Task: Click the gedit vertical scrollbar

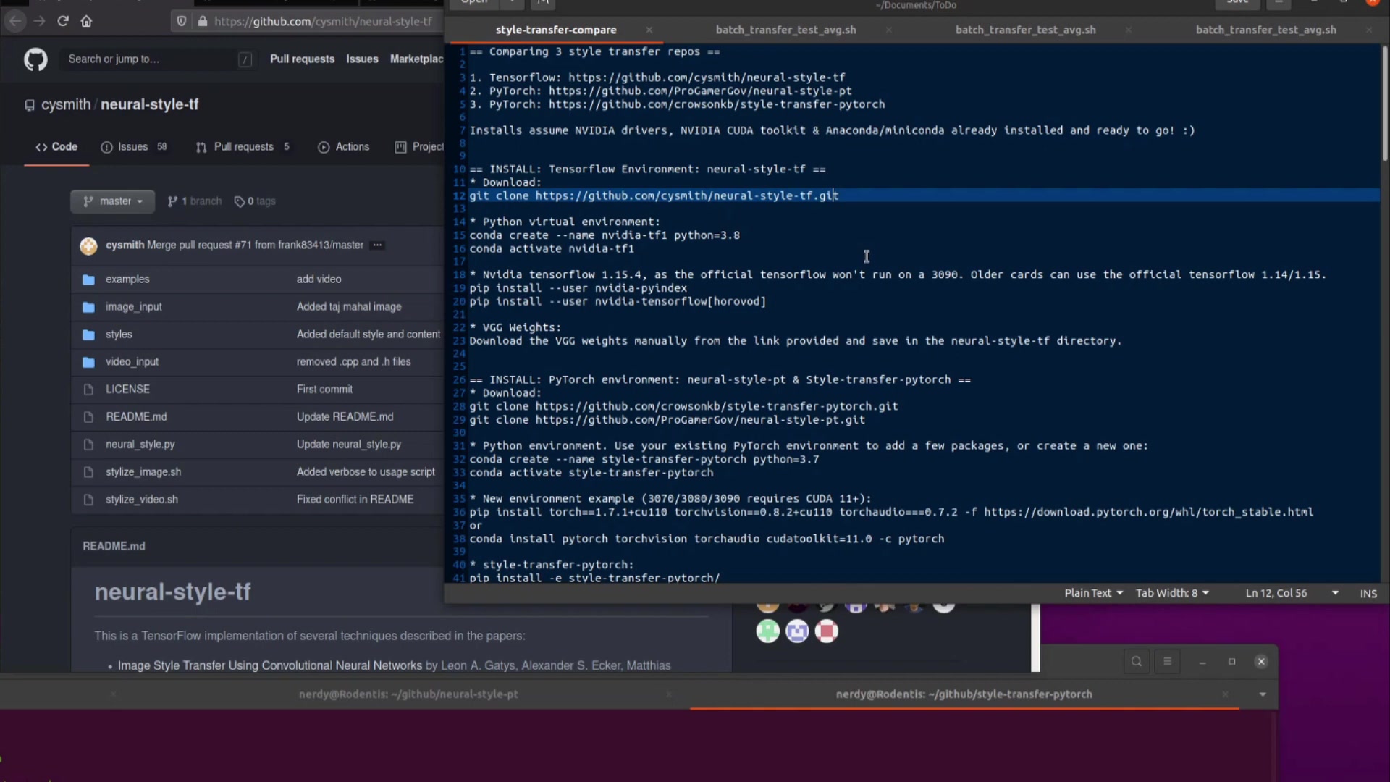Action: coord(1384,103)
